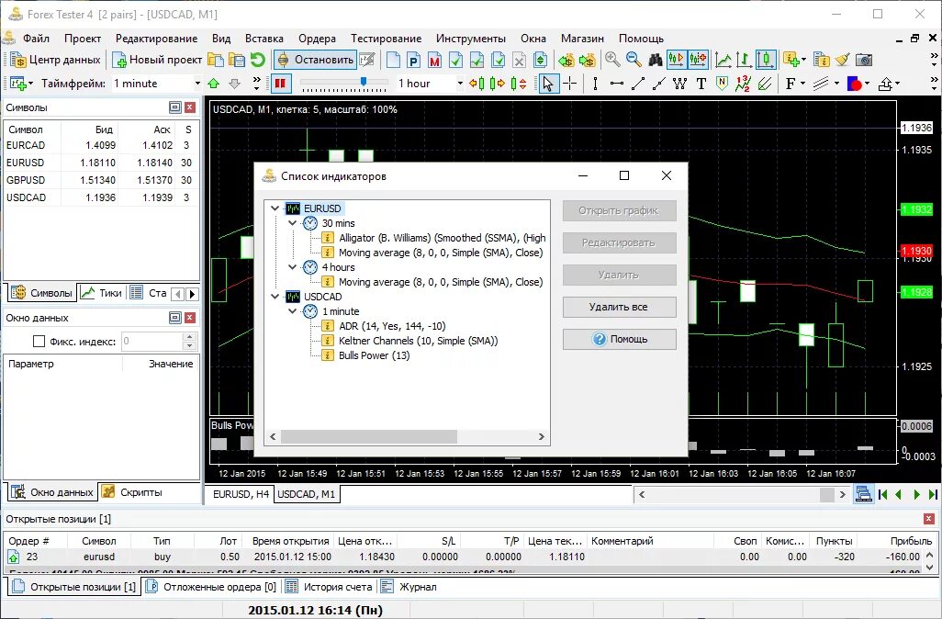Viewport: 942px width, 619px height.
Task: Select the horizontal line tool
Action: point(616,84)
